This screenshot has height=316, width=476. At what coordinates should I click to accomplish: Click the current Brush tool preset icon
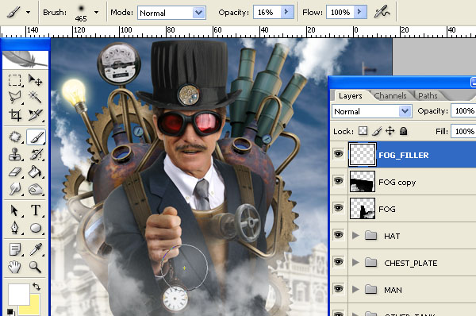(x=13, y=13)
